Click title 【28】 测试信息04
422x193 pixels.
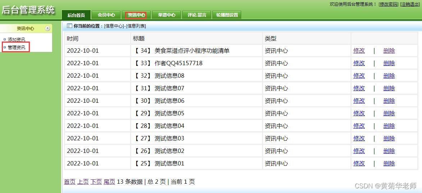pyautogui.click(x=159, y=126)
